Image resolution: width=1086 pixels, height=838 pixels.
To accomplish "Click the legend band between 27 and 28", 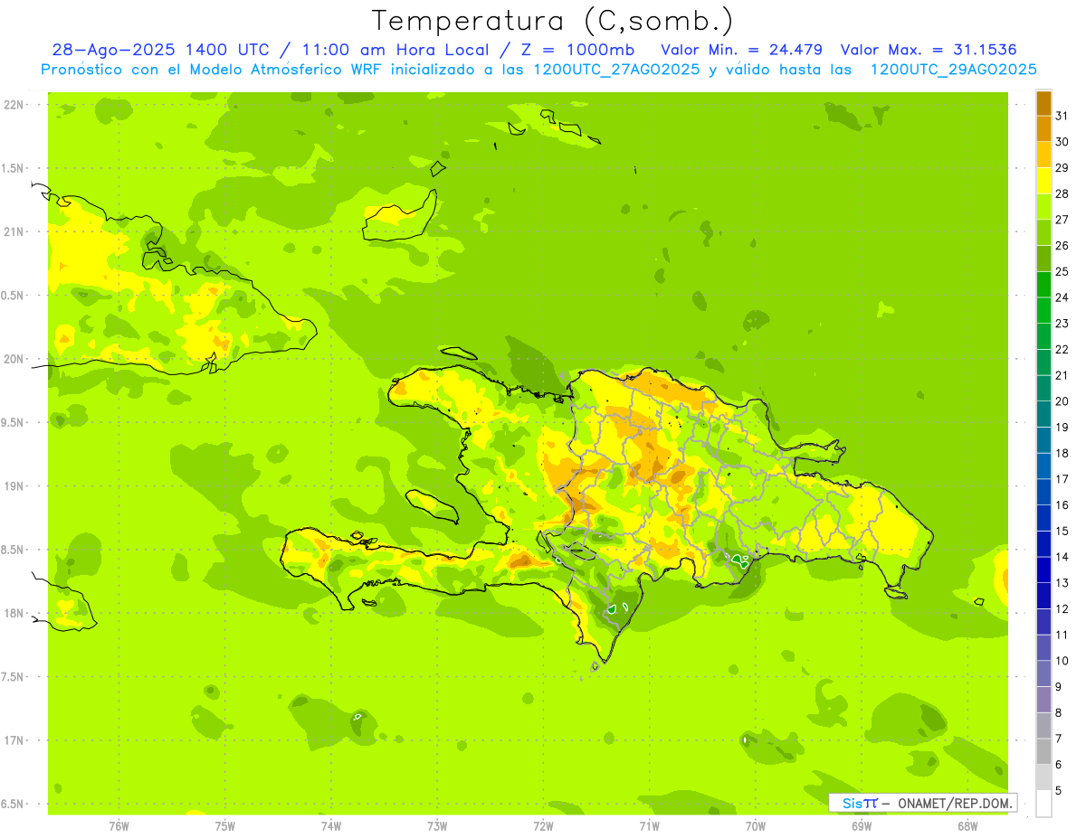I will click(1043, 207).
